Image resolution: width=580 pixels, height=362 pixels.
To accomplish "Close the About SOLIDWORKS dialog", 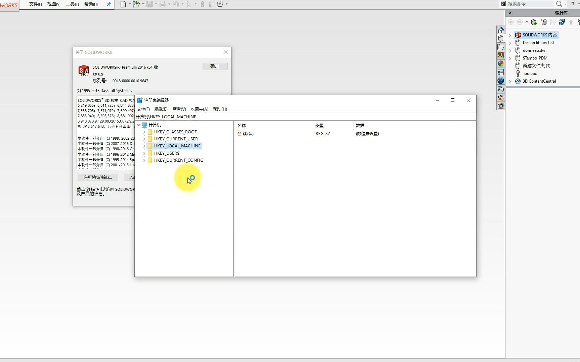I will (226, 52).
